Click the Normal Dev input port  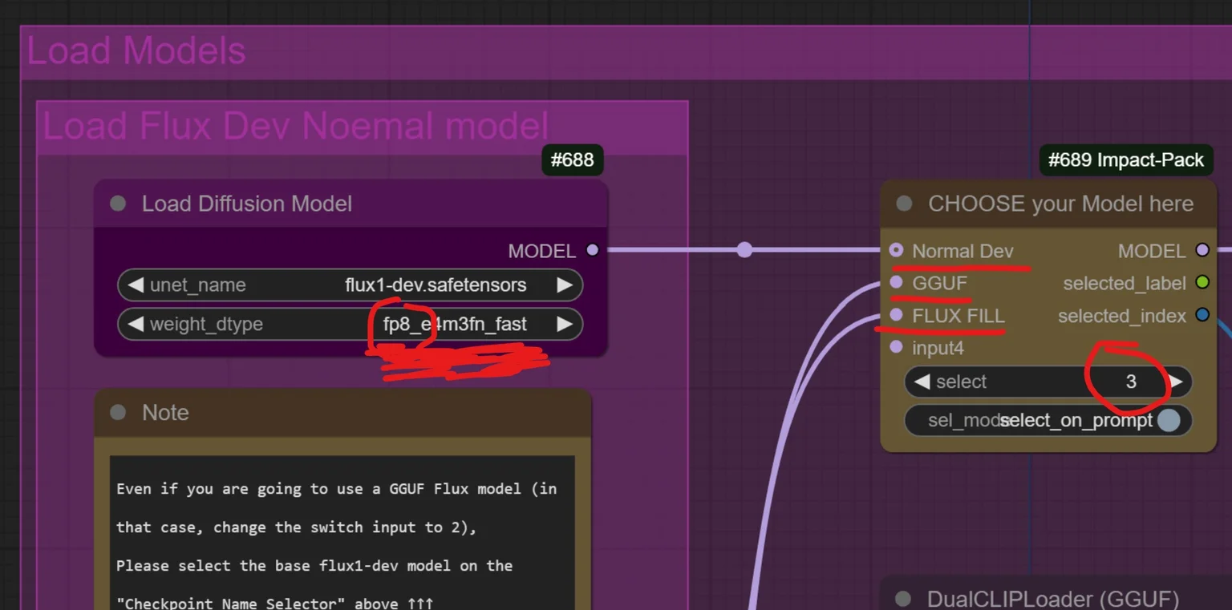(x=896, y=251)
